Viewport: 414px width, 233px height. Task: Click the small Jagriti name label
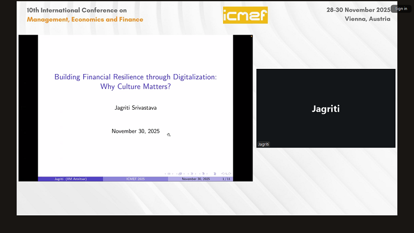pyautogui.click(x=263, y=144)
